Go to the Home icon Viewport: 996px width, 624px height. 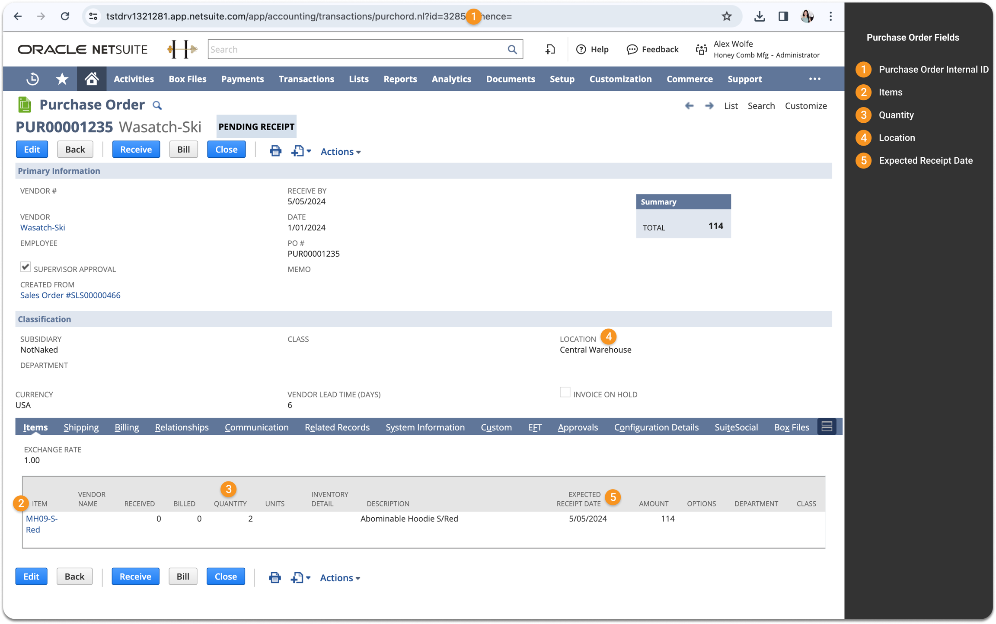91,79
